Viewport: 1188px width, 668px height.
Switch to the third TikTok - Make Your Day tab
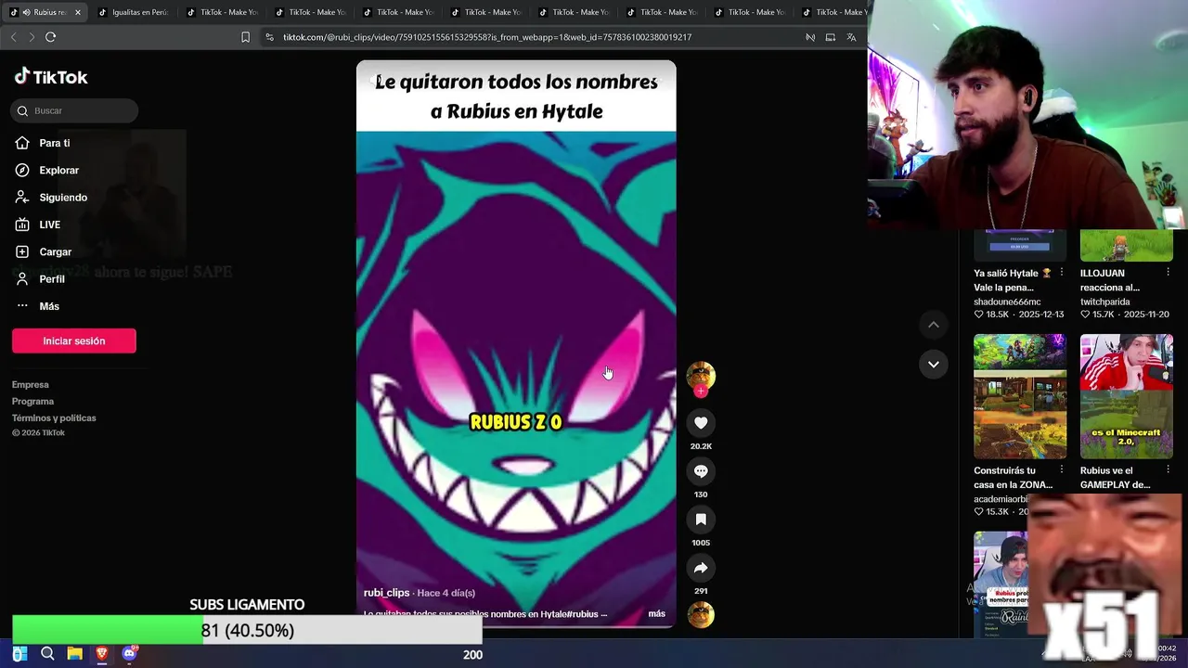398,12
